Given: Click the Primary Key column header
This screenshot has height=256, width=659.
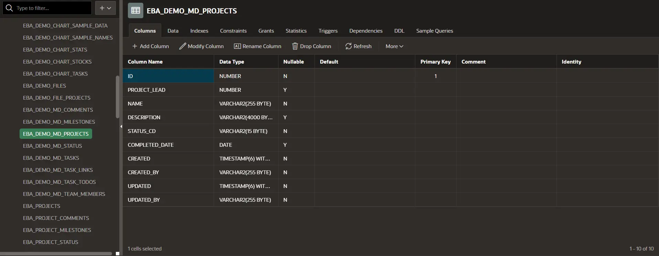Looking at the screenshot, I should (436, 62).
